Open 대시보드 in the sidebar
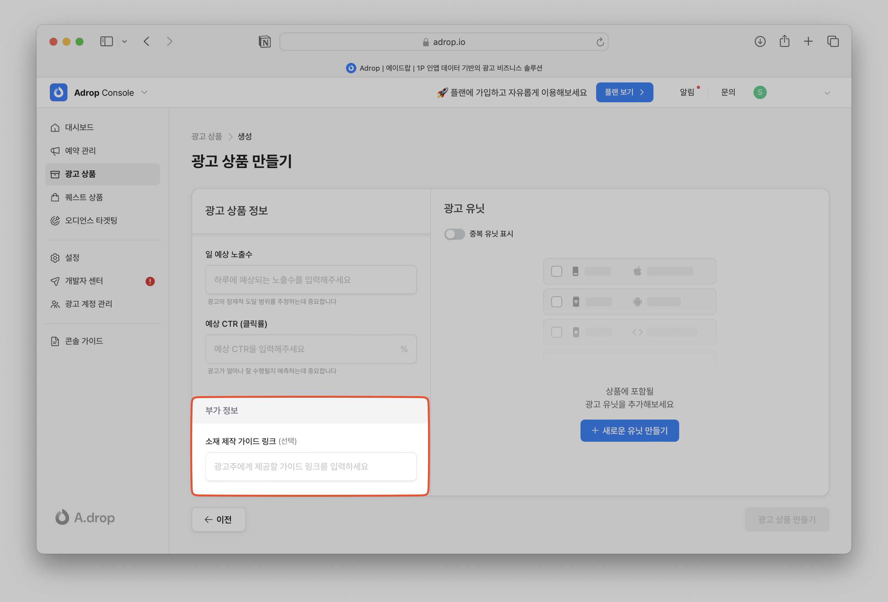Viewport: 888px width, 602px height. pos(79,127)
